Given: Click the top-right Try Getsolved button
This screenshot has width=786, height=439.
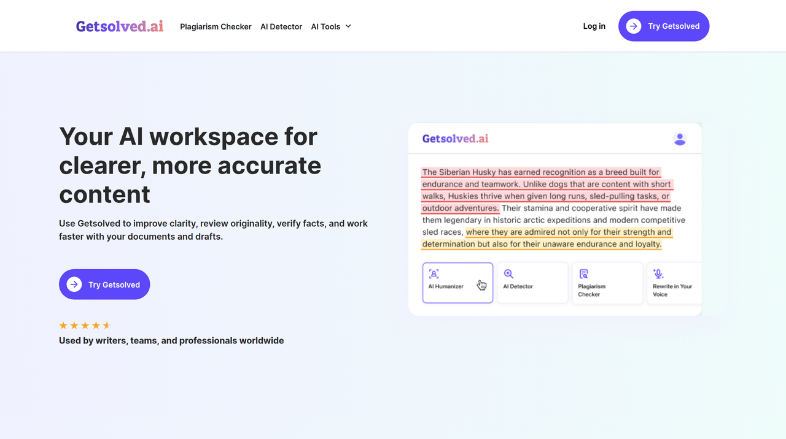Looking at the screenshot, I should coord(664,26).
